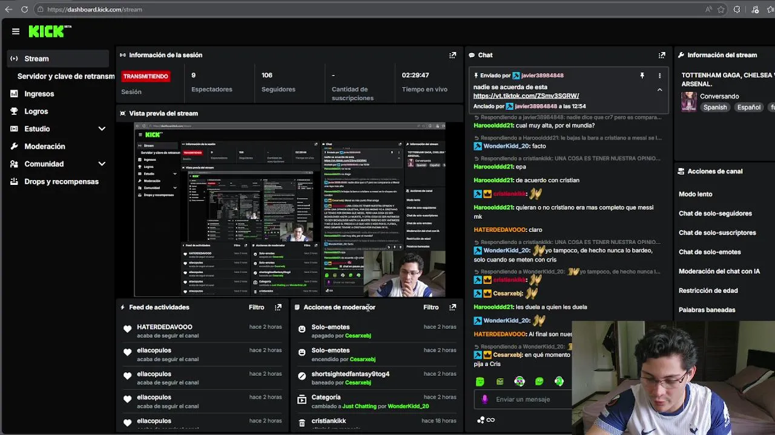Select the green emote with pink sunglasses
The height and width of the screenshot is (435, 775).
(x=519, y=381)
